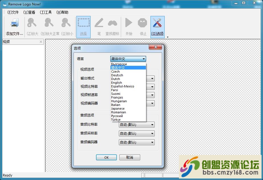This screenshot has height=180, width=263.
Task: Select 简体中文 in the language list
Action: coord(128,68)
